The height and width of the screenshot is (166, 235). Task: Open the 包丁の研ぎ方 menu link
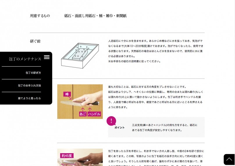point(33,73)
